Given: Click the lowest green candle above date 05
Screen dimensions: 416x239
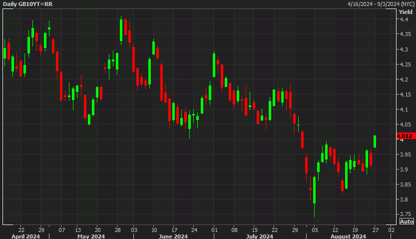Looking at the screenshot, I should [x=314, y=190].
